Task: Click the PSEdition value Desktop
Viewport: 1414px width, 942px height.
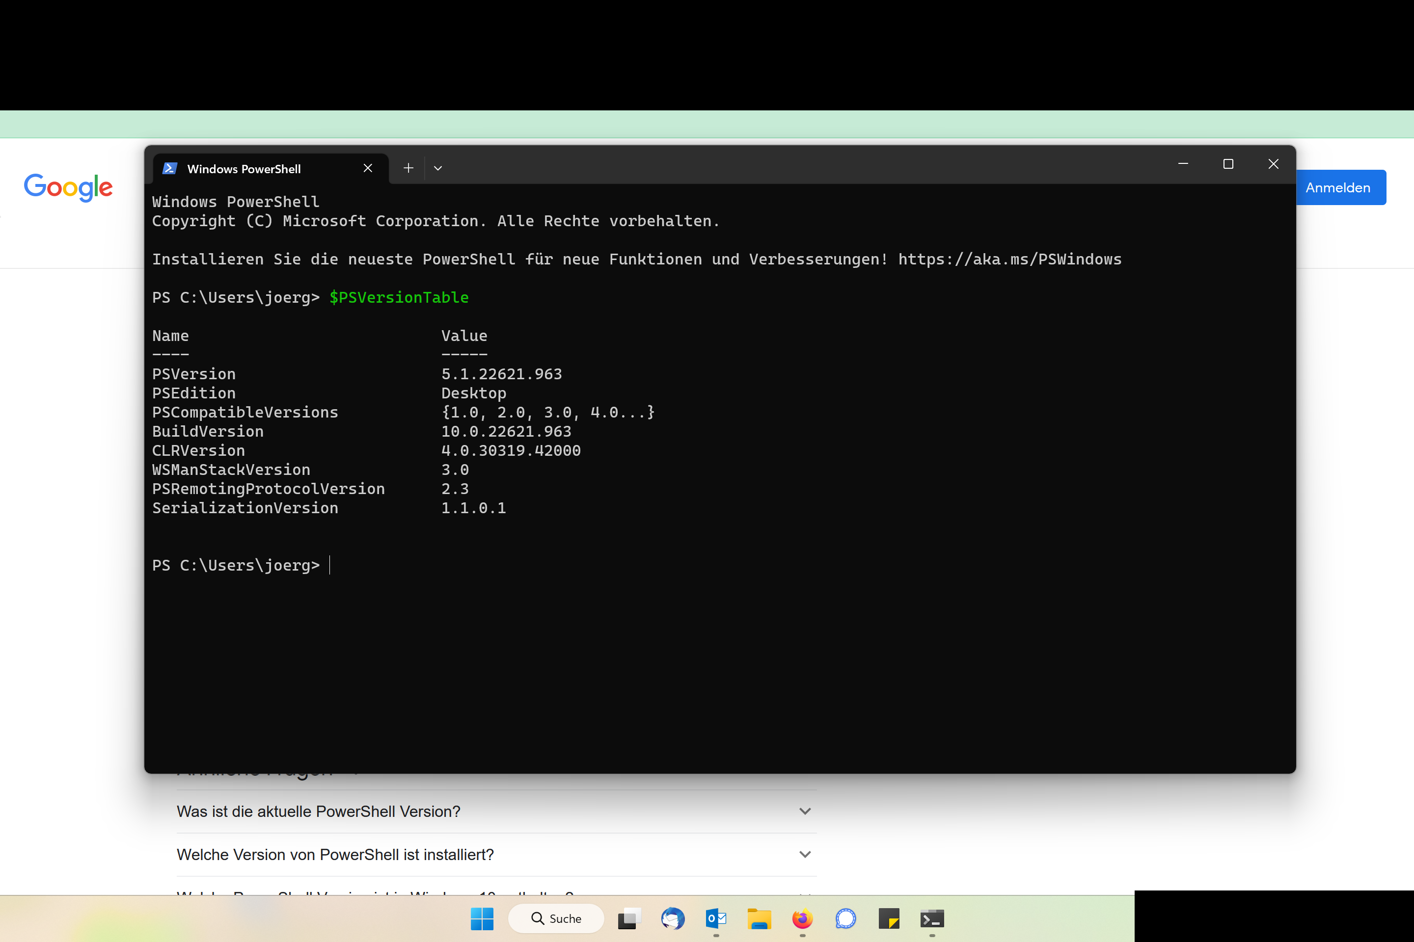Action: click(x=474, y=393)
